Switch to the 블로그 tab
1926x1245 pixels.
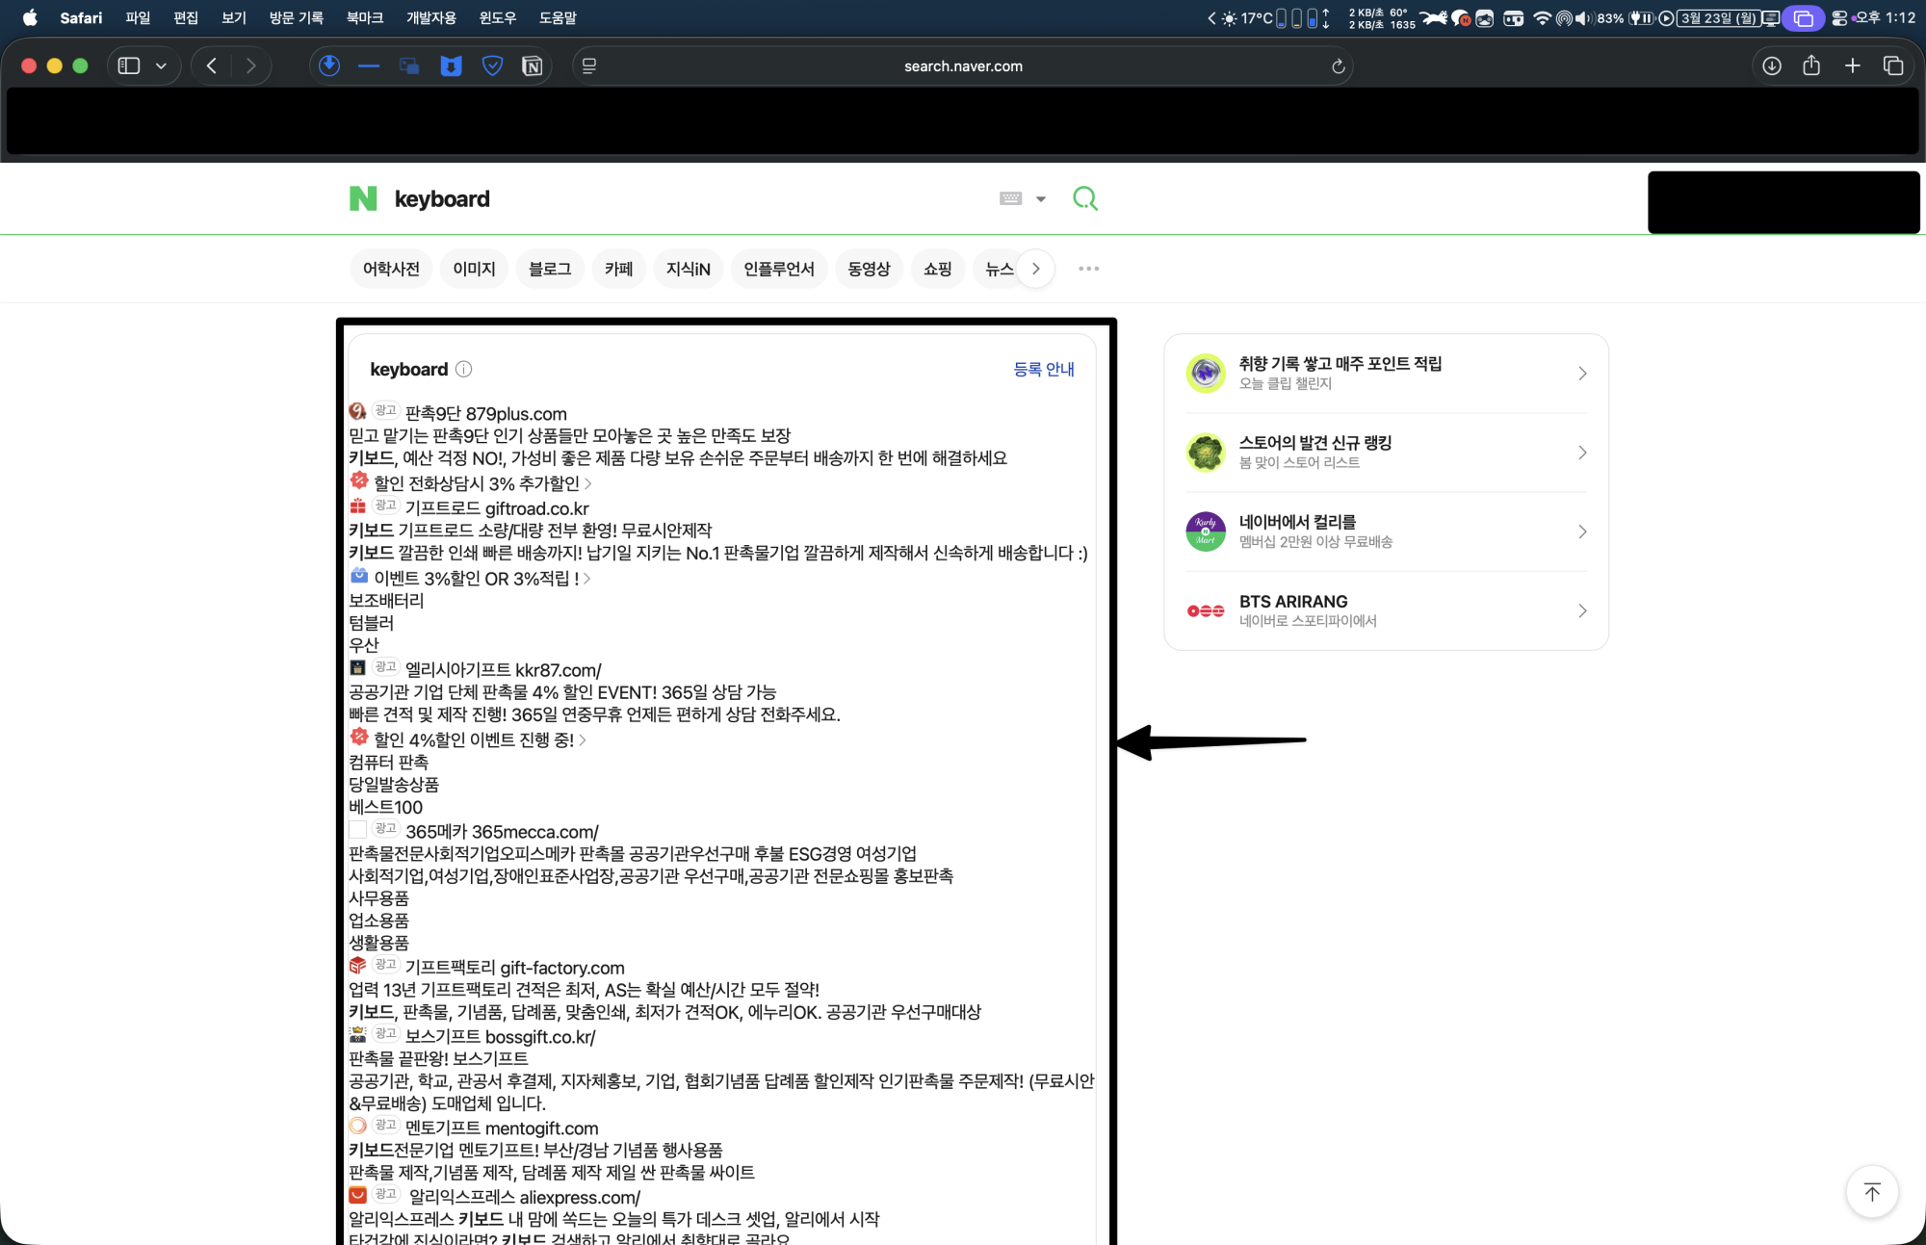tap(550, 269)
